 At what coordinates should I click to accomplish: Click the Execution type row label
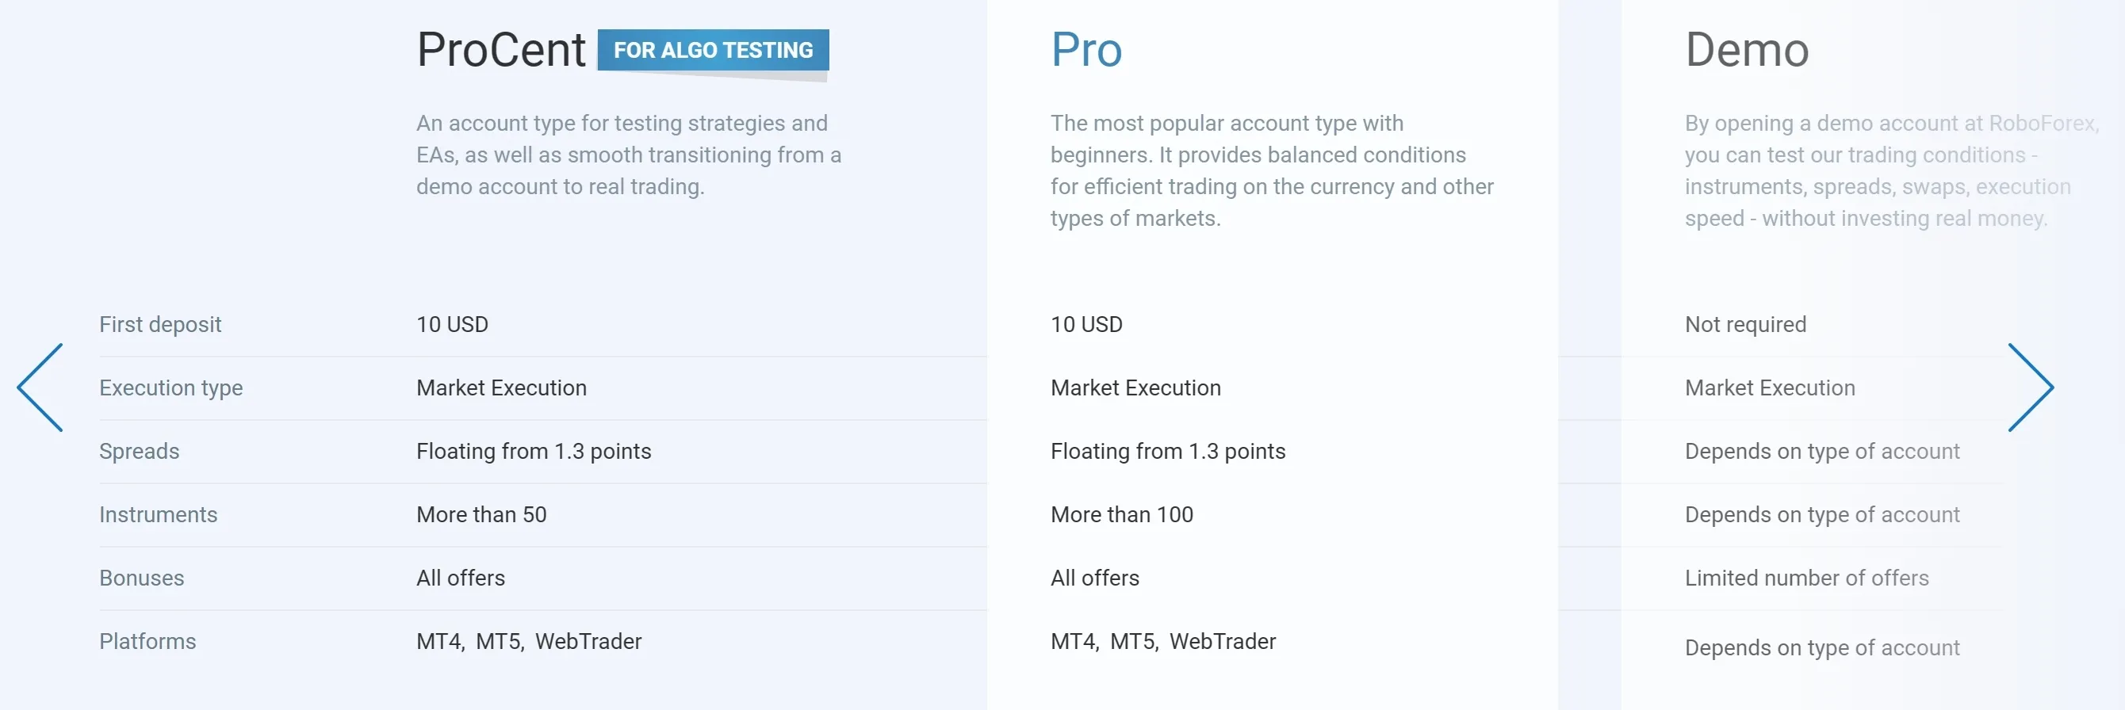point(170,387)
